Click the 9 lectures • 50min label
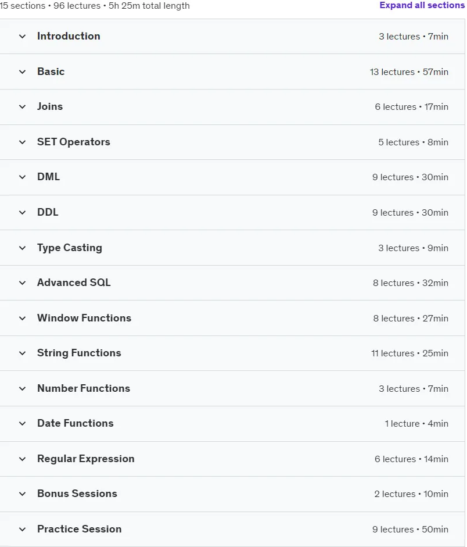The width and height of the screenshot is (467, 547). click(410, 529)
